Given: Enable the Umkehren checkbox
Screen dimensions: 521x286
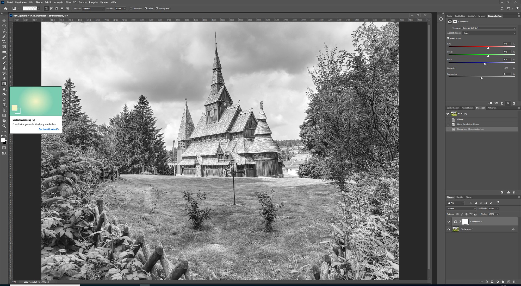Looking at the screenshot, I should 131,9.
